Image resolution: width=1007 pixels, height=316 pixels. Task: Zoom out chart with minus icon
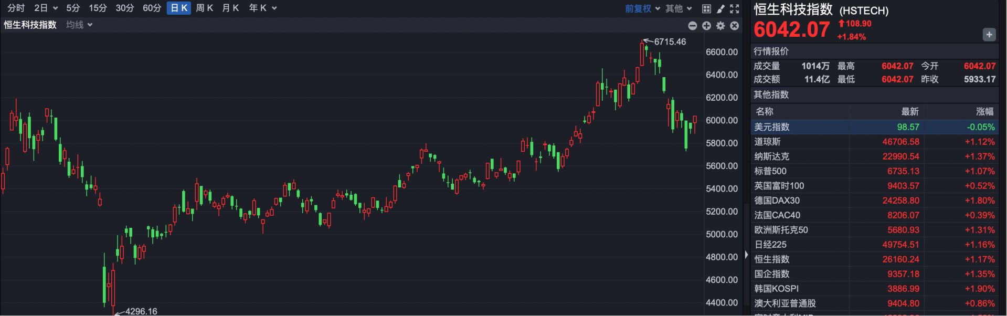pyautogui.click(x=693, y=26)
